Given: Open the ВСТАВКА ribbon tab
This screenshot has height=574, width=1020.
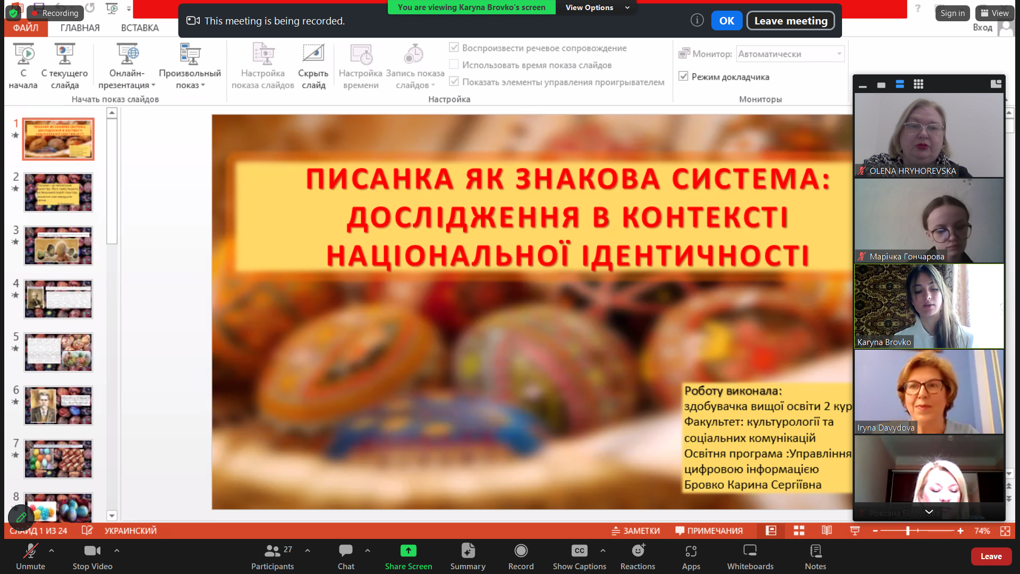Looking at the screenshot, I should (x=140, y=28).
